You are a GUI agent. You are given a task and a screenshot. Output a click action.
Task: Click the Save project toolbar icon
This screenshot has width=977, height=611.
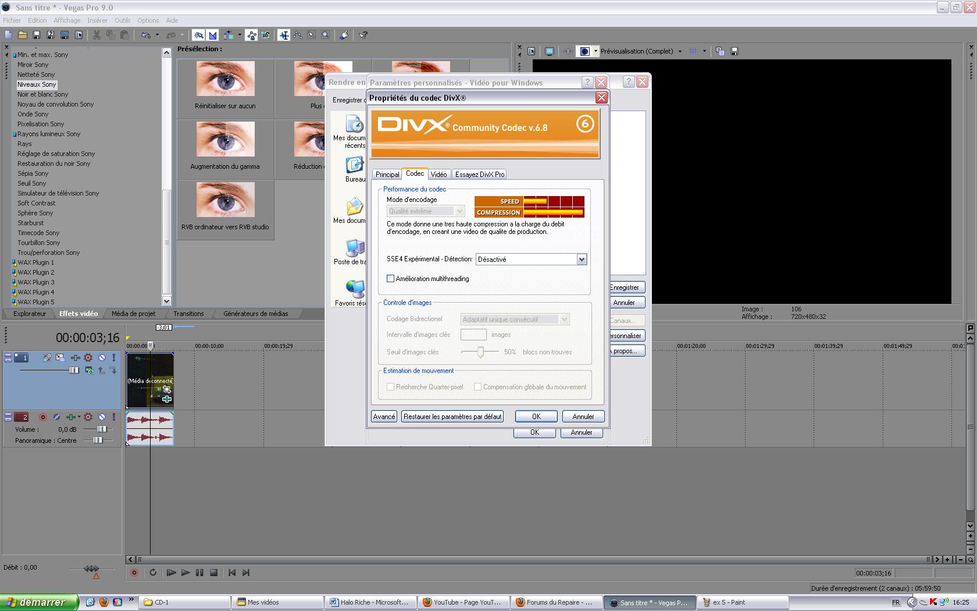tap(37, 35)
